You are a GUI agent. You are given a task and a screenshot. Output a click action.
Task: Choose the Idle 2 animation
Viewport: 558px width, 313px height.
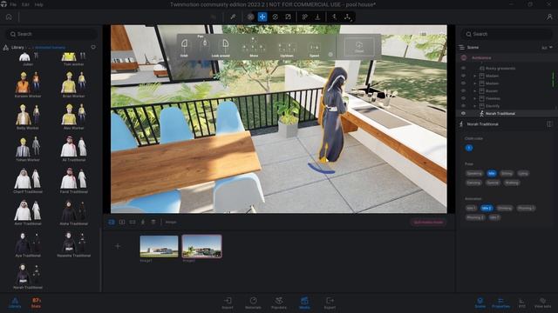[x=487, y=208]
